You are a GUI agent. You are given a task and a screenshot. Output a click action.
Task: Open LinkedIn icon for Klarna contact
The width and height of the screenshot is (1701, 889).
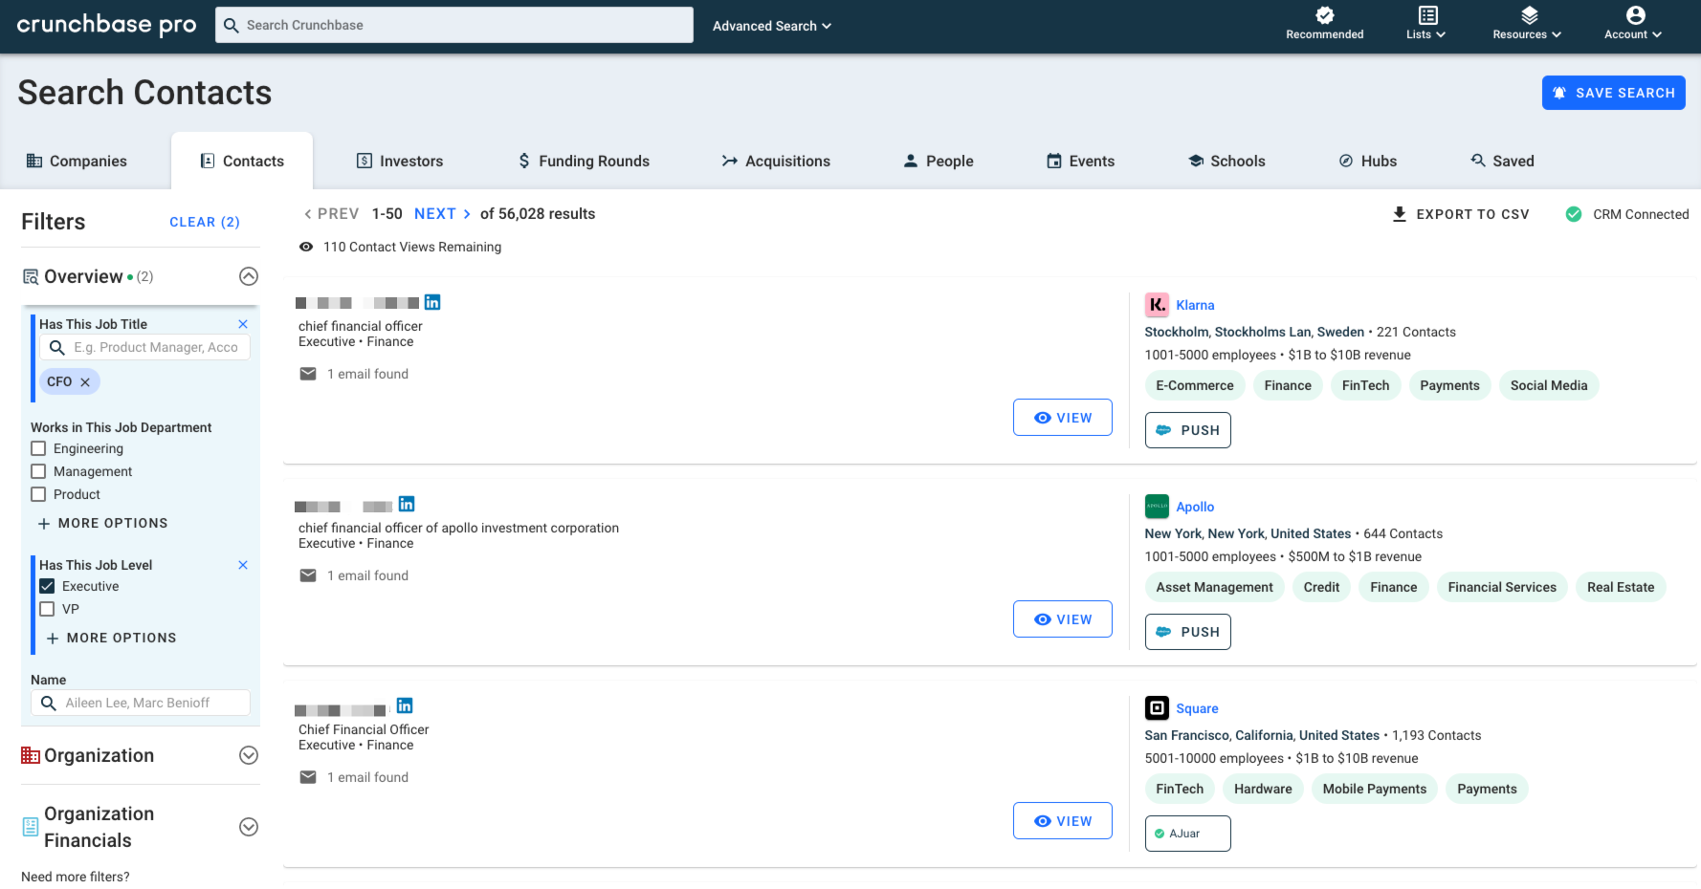(432, 302)
